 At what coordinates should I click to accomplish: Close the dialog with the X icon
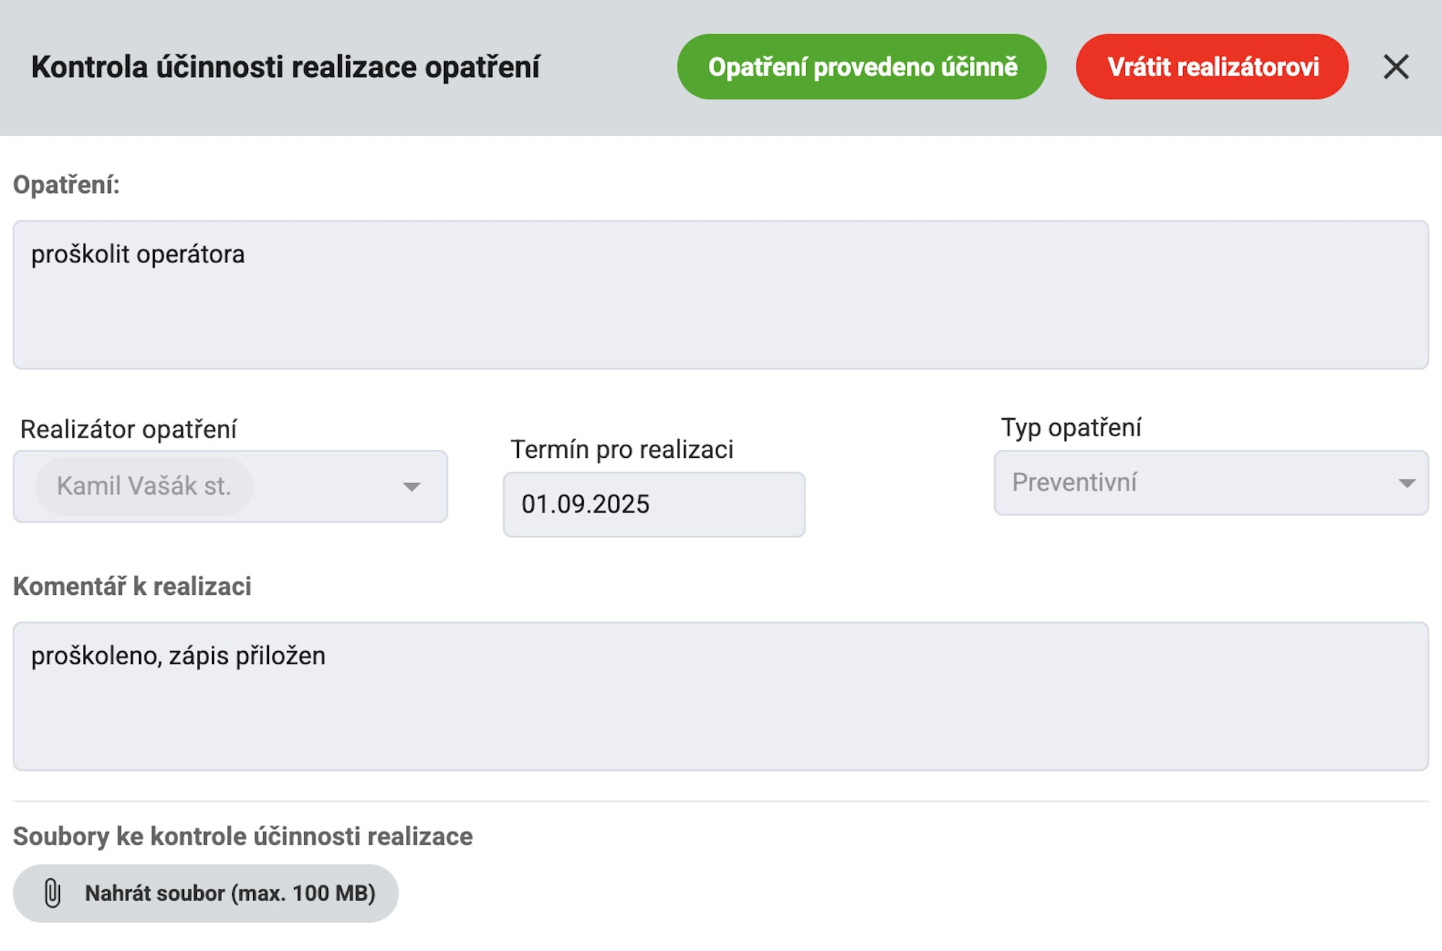pyautogui.click(x=1396, y=67)
